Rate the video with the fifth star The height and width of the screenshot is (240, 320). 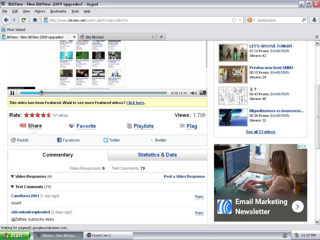click(49, 115)
